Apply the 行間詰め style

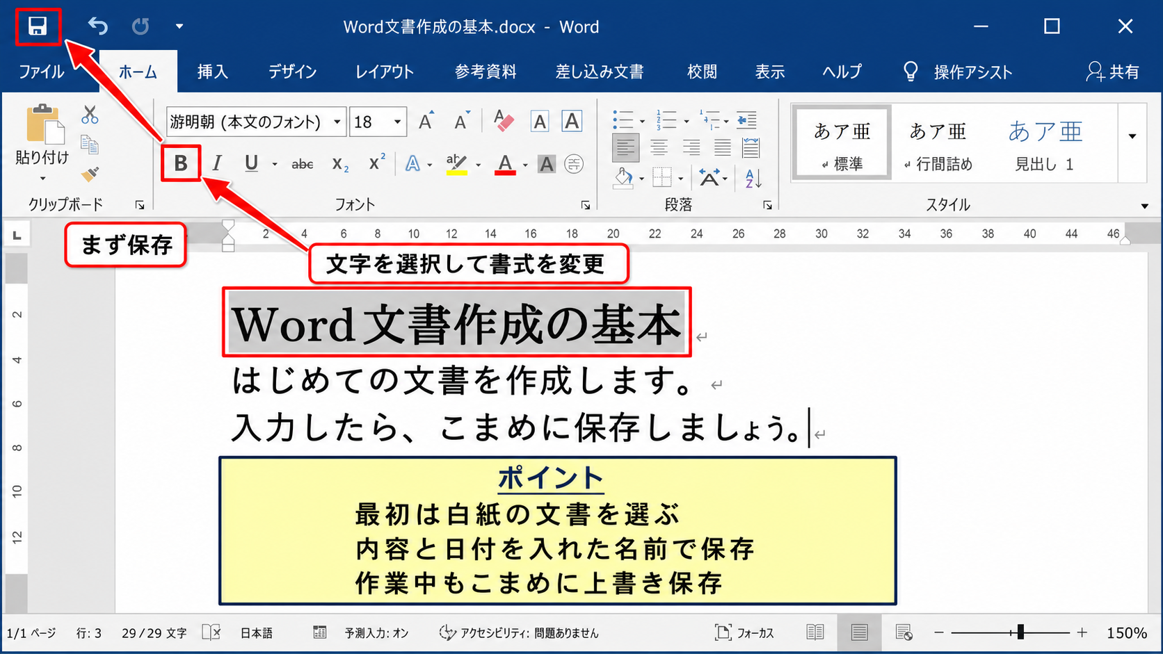pos(938,143)
